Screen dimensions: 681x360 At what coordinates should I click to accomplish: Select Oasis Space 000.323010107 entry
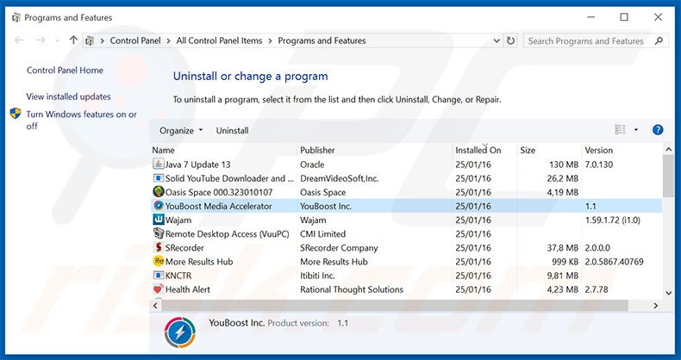[x=219, y=192]
